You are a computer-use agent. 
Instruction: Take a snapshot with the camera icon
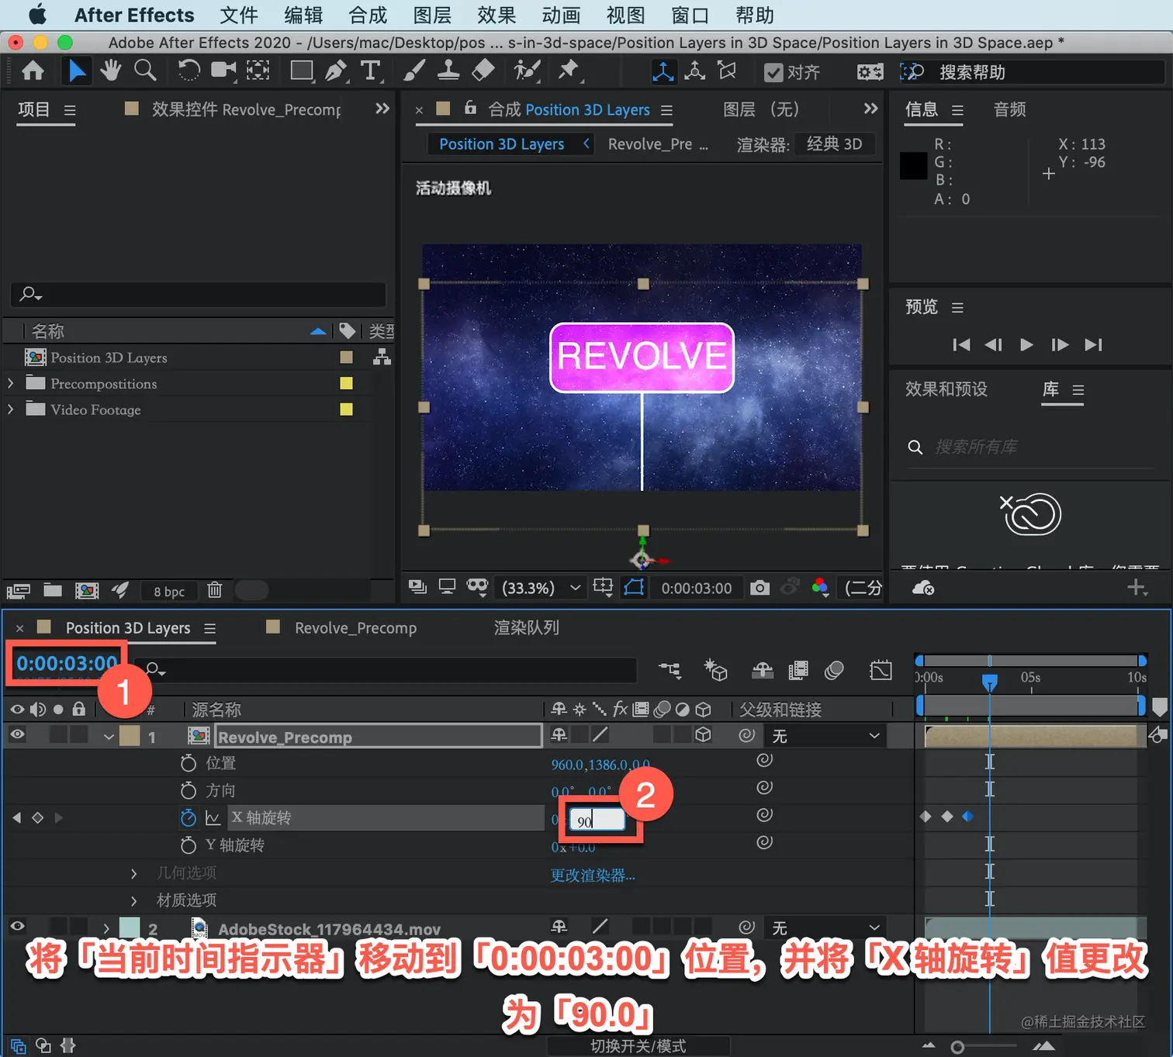tap(760, 588)
